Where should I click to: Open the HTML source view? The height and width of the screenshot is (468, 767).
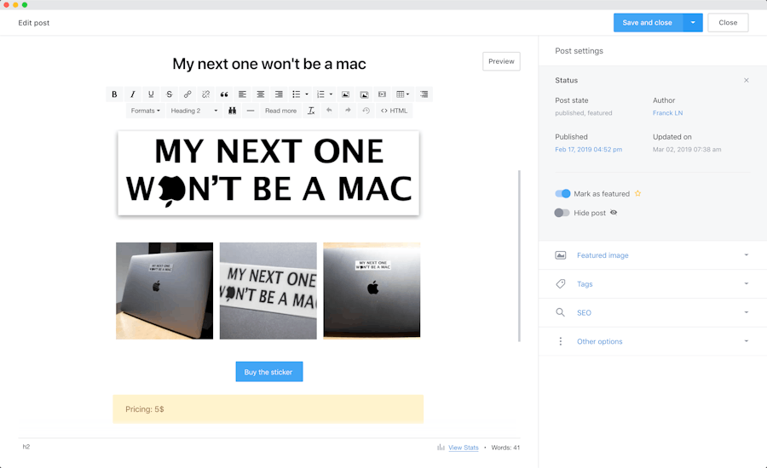[x=394, y=111]
